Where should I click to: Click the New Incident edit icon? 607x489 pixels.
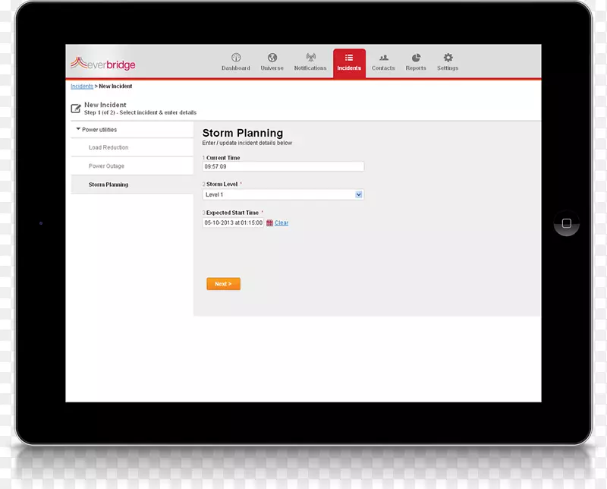76,109
